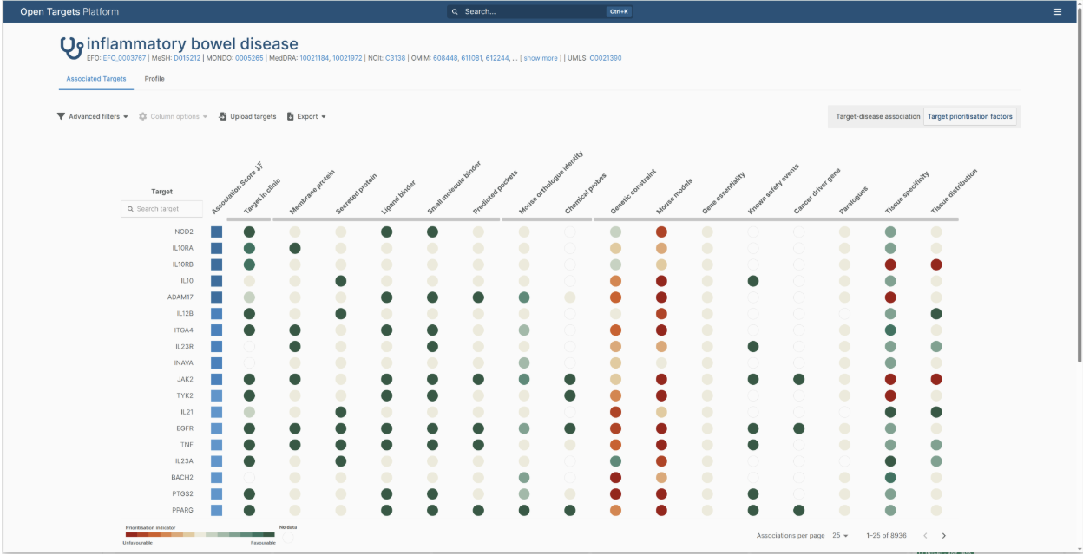Click NOD2 Target in clinic indicator
The width and height of the screenshot is (1083, 555).
pos(249,232)
